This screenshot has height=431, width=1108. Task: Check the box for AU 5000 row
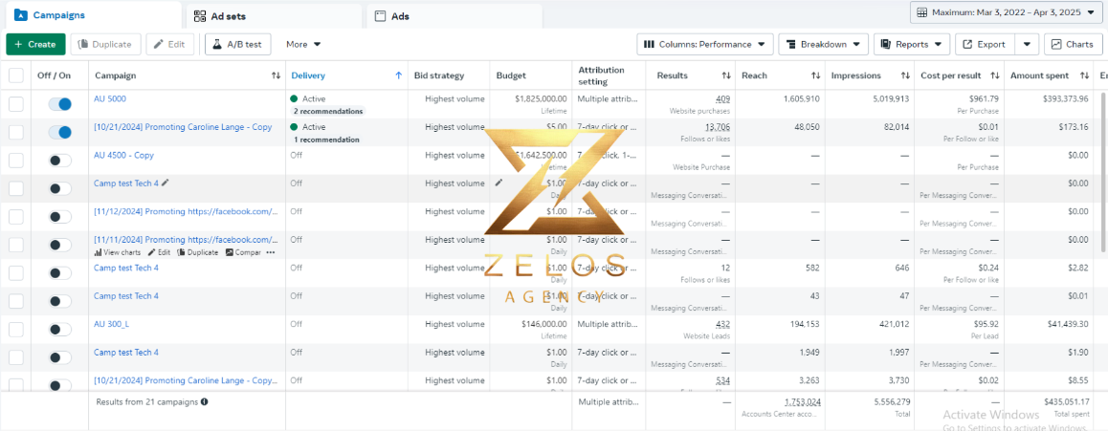click(15, 104)
